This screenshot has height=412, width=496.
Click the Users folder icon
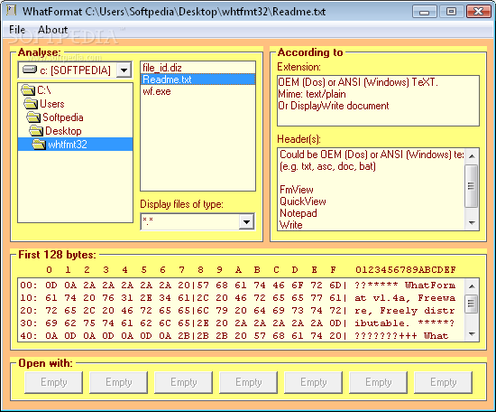point(31,104)
